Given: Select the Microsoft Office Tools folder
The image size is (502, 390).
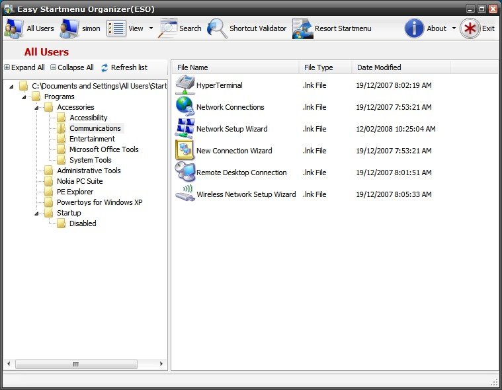Looking at the screenshot, I should coord(104,149).
